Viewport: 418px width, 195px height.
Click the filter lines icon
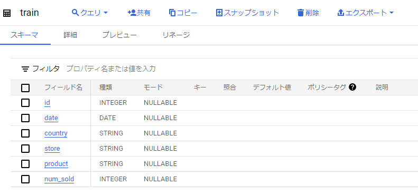point(25,69)
